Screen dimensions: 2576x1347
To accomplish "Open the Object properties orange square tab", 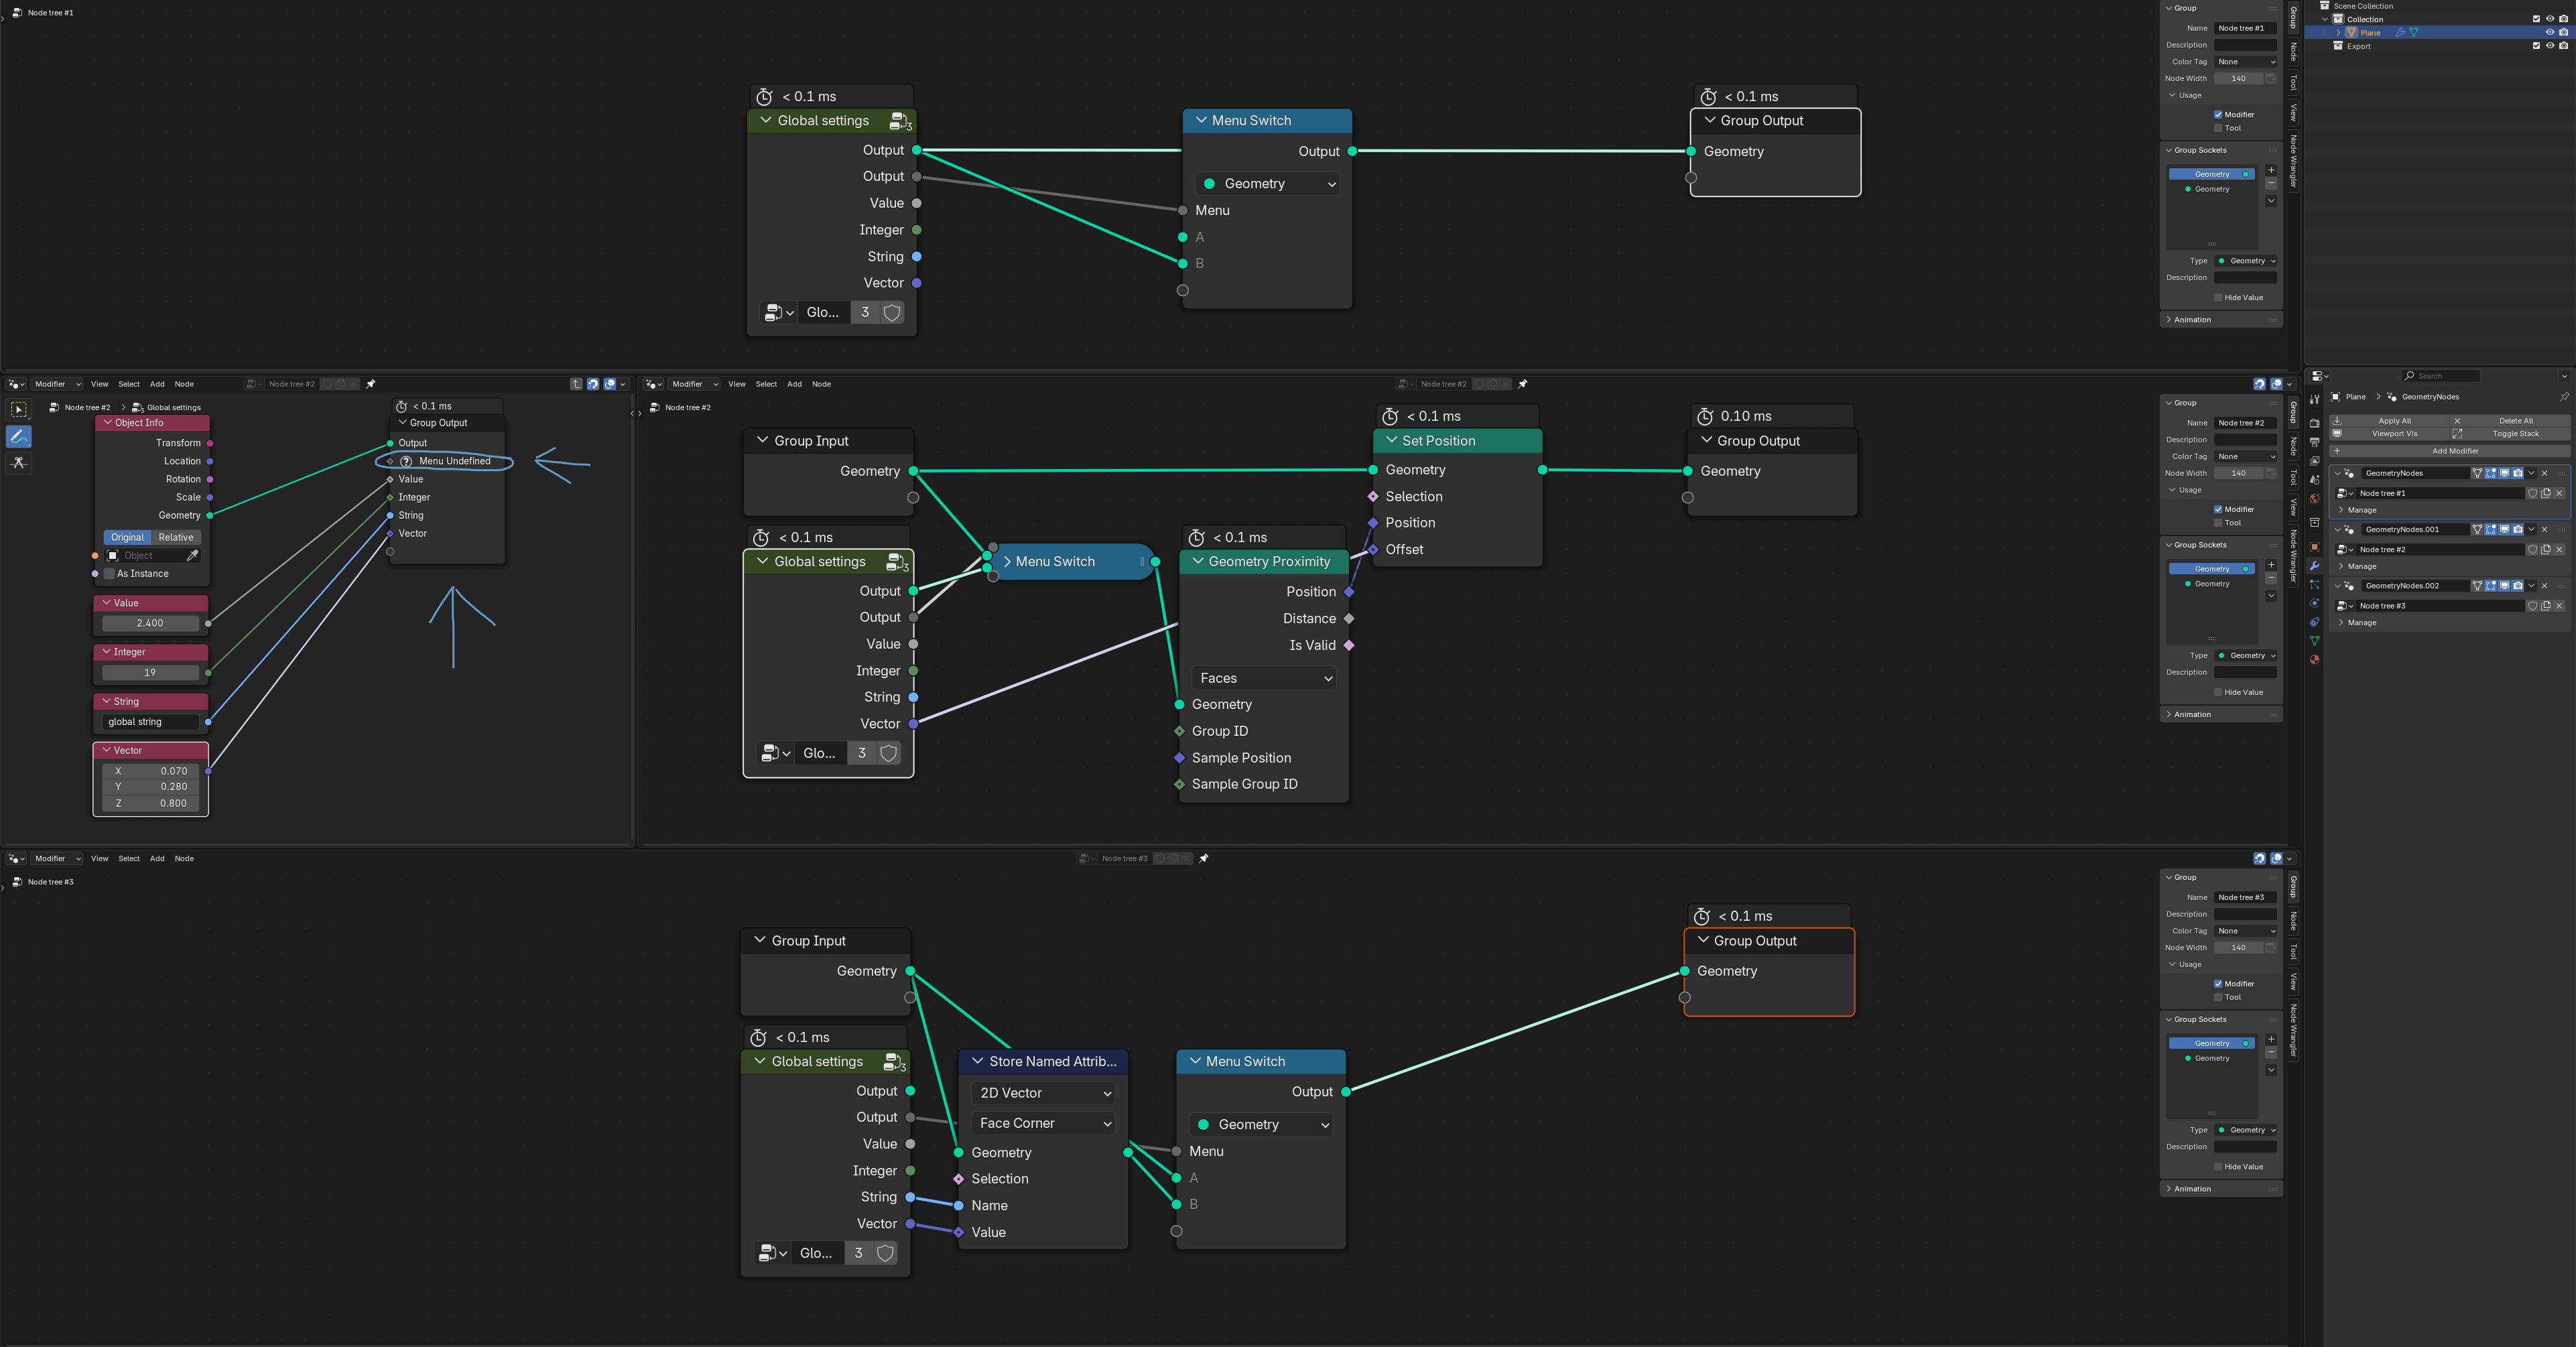I will coord(2314,547).
